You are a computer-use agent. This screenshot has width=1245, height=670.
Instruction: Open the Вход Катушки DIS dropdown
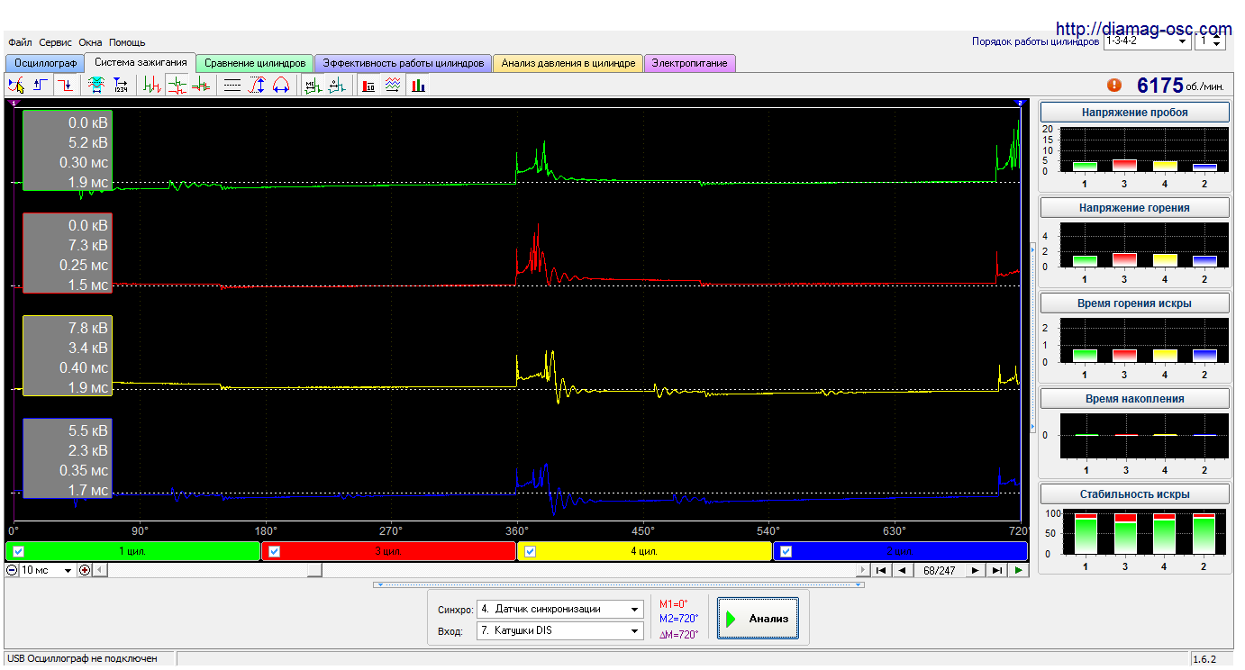tap(560, 630)
